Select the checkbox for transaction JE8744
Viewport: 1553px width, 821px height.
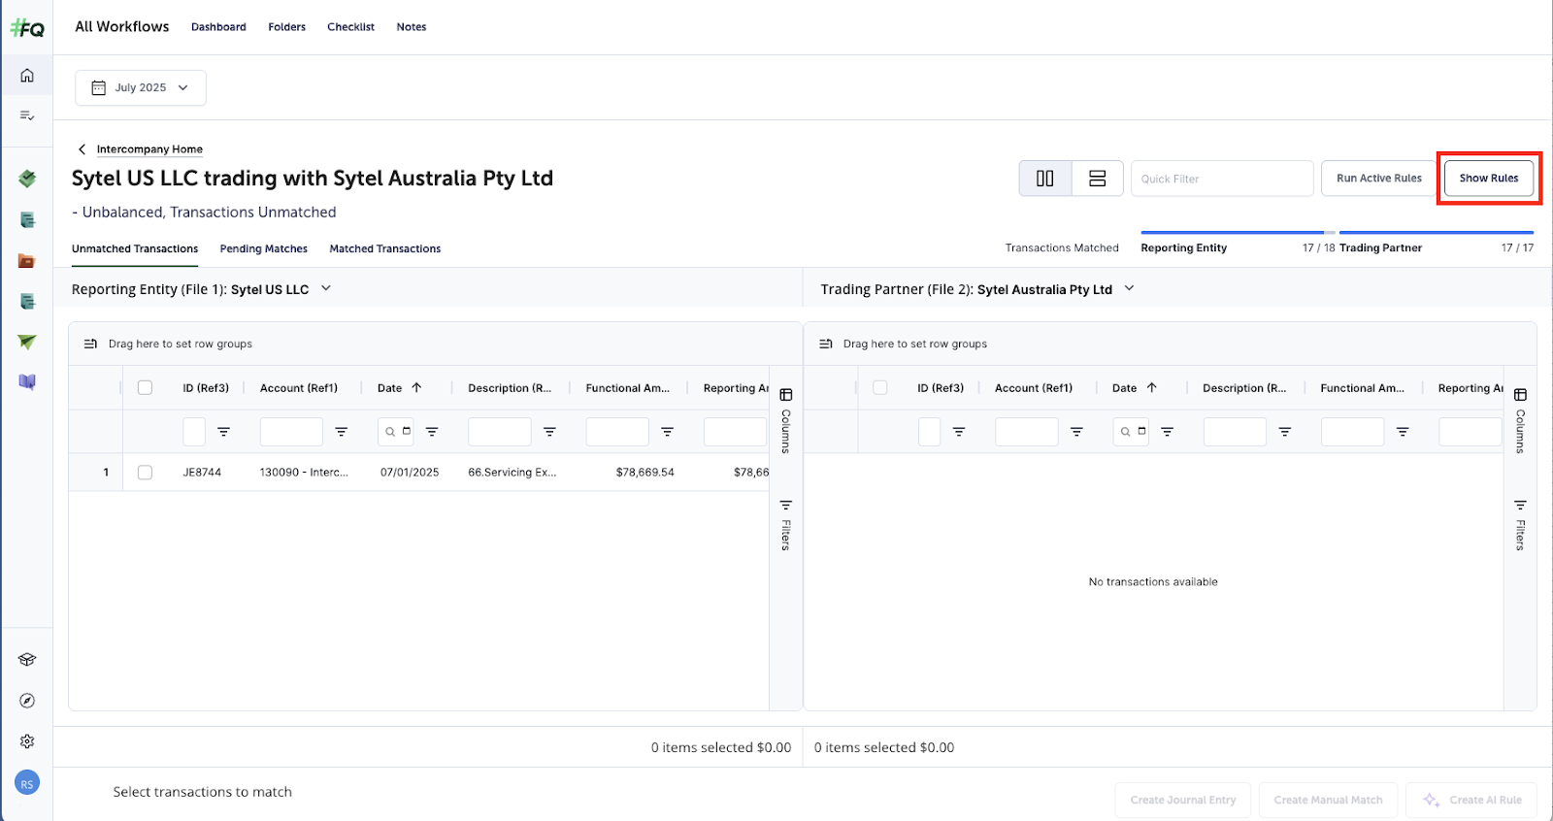pyautogui.click(x=145, y=473)
